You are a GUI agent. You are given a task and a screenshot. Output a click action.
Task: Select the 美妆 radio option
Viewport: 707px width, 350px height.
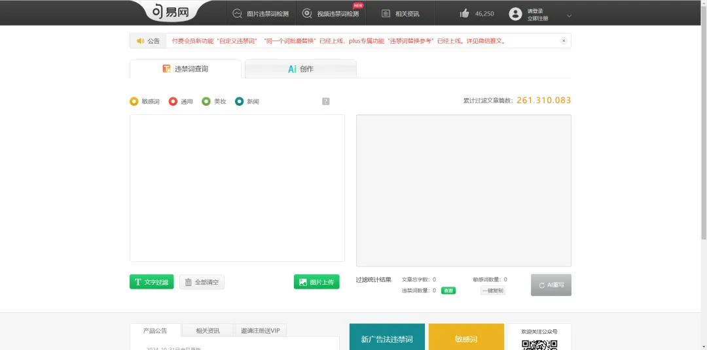(206, 101)
